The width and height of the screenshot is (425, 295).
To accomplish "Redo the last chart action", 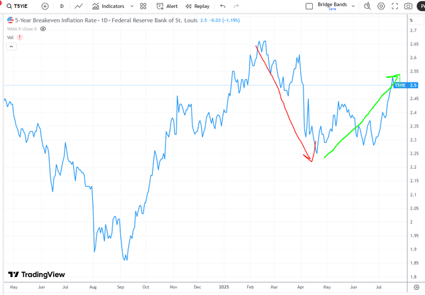I will point(236,6).
